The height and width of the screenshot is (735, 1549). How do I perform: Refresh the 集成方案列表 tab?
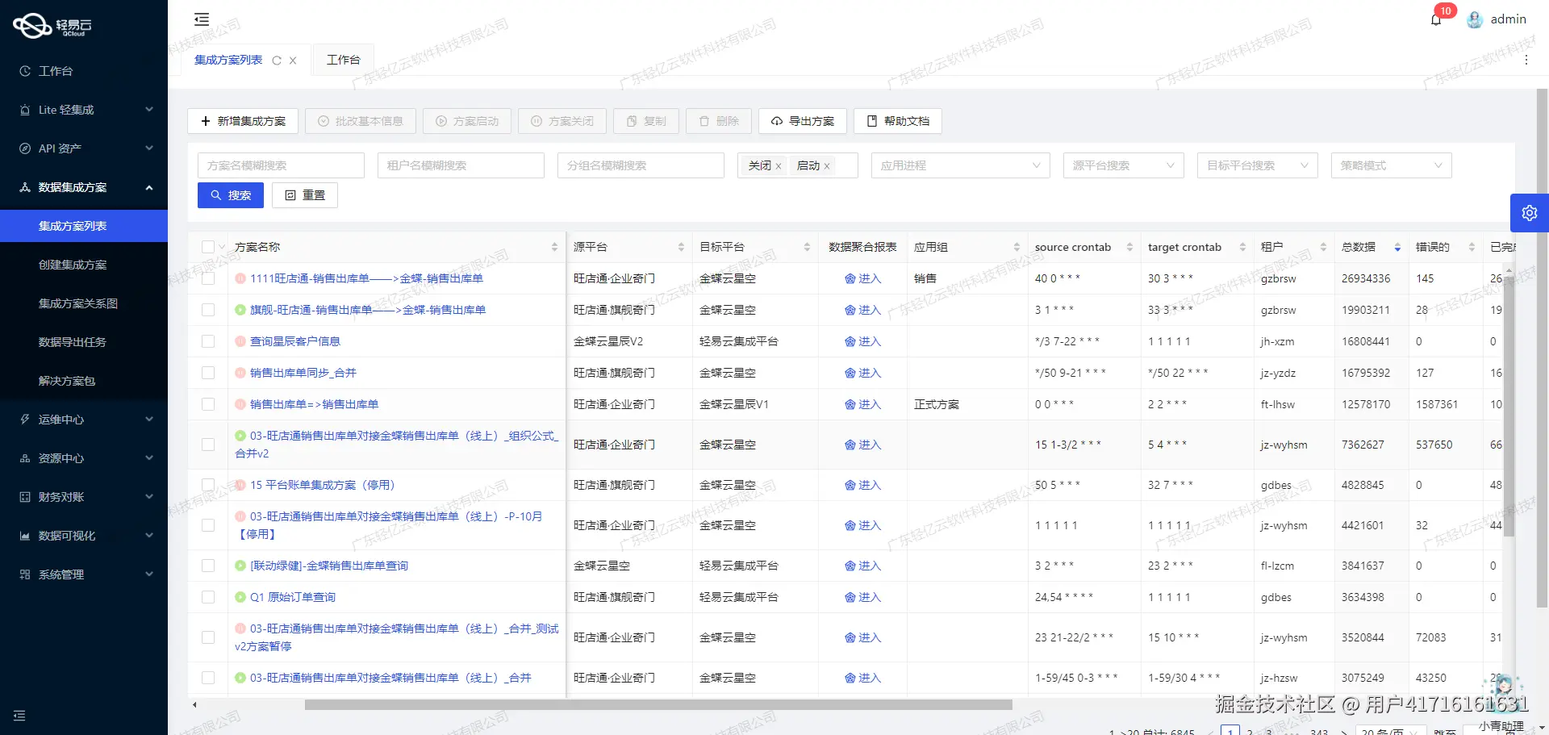[x=277, y=60]
